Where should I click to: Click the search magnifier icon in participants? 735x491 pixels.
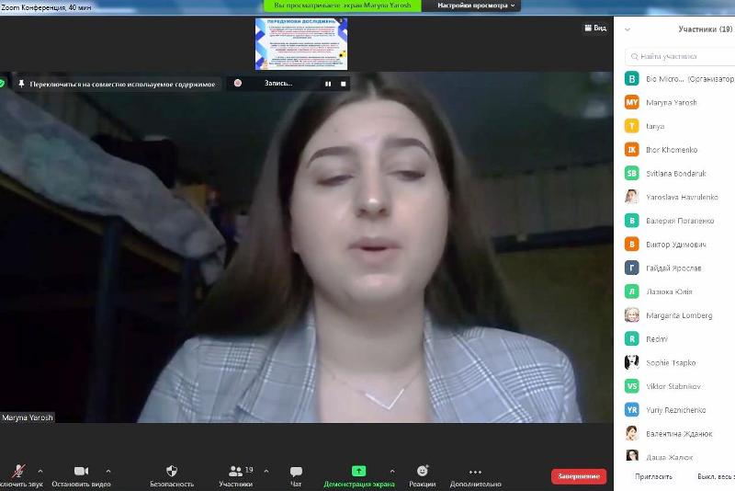634,56
